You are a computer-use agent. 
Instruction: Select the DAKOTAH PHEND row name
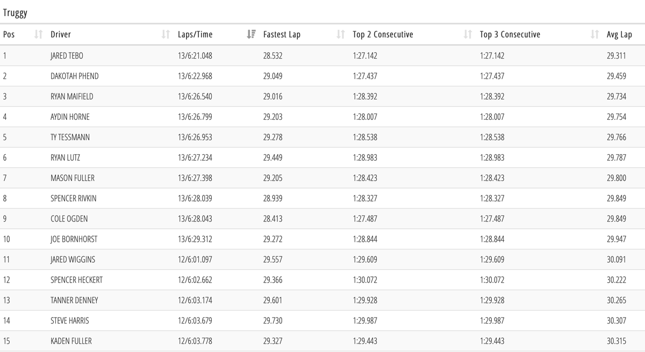tap(75, 76)
